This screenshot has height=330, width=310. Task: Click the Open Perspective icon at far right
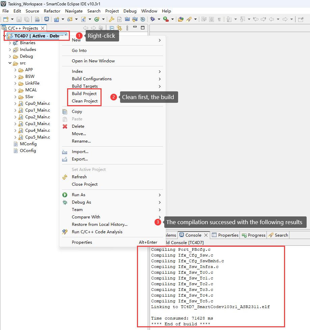(x=301, y=19)
